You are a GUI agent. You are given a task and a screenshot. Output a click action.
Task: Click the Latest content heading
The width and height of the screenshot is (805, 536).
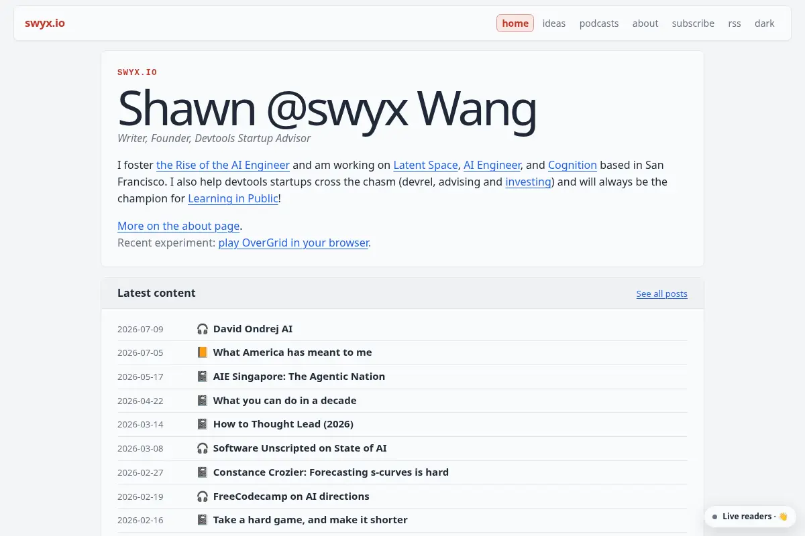pos(156,293)
